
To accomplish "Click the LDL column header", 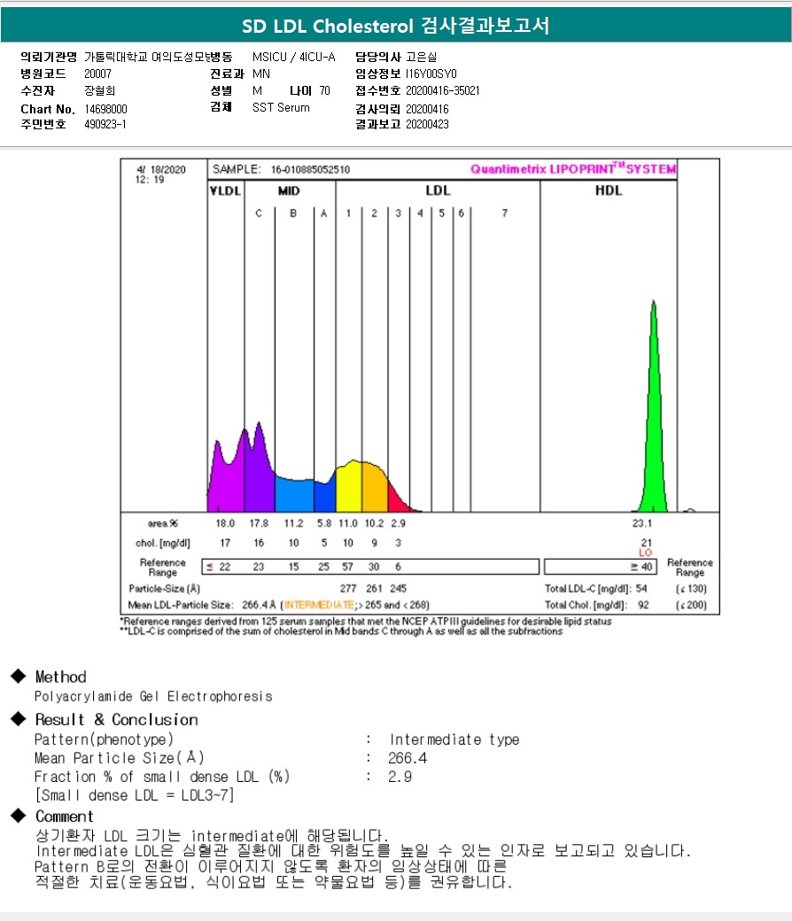I will 438,190.
